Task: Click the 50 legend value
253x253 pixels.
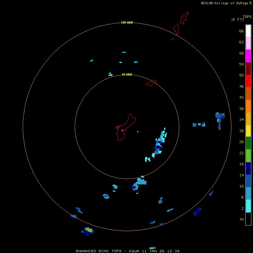Action: pyautogui.click(x=241, y=75)
